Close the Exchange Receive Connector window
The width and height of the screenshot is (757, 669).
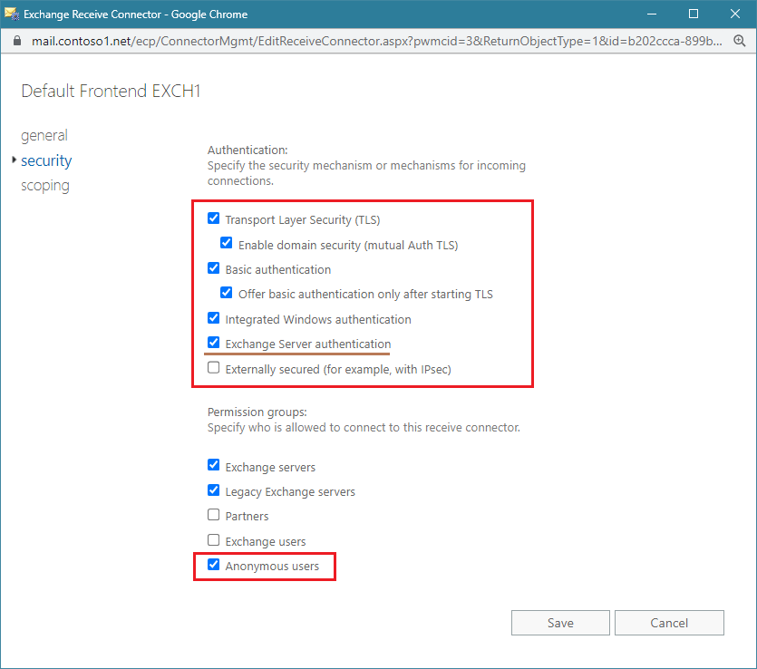pos(735,14)
